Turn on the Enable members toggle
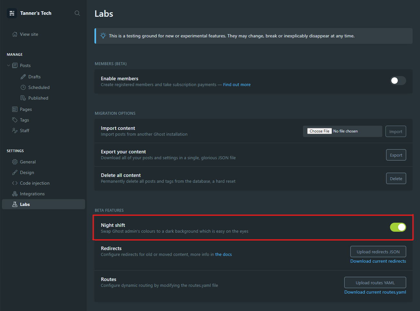420x311 pixels. (398, 81)
